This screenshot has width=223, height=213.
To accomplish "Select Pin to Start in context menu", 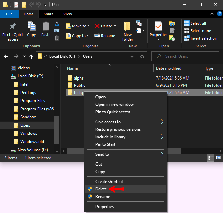I will (x=125, y=144).
